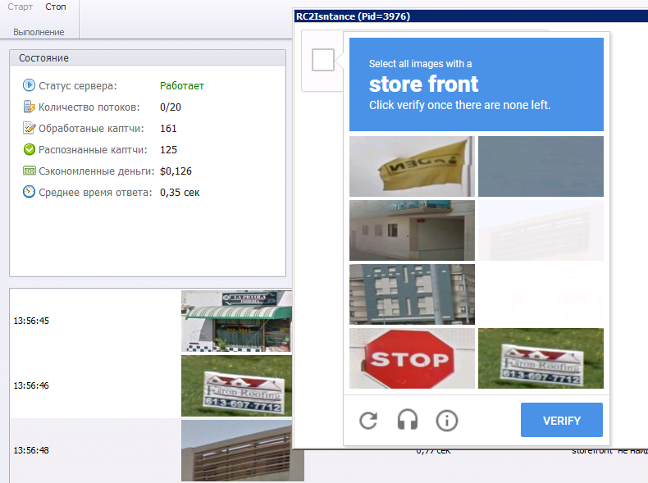Viewport: 648px width, 483px height.
Task: Tick the reCAPTCHA checkbox
Action: [x=322, y=60]
